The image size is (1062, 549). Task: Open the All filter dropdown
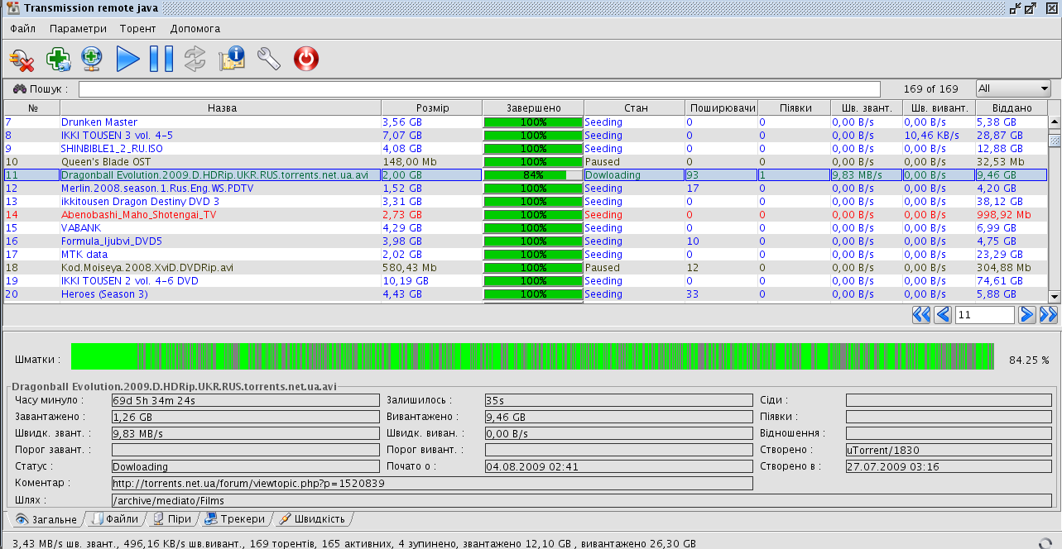tap(1013, 88)
